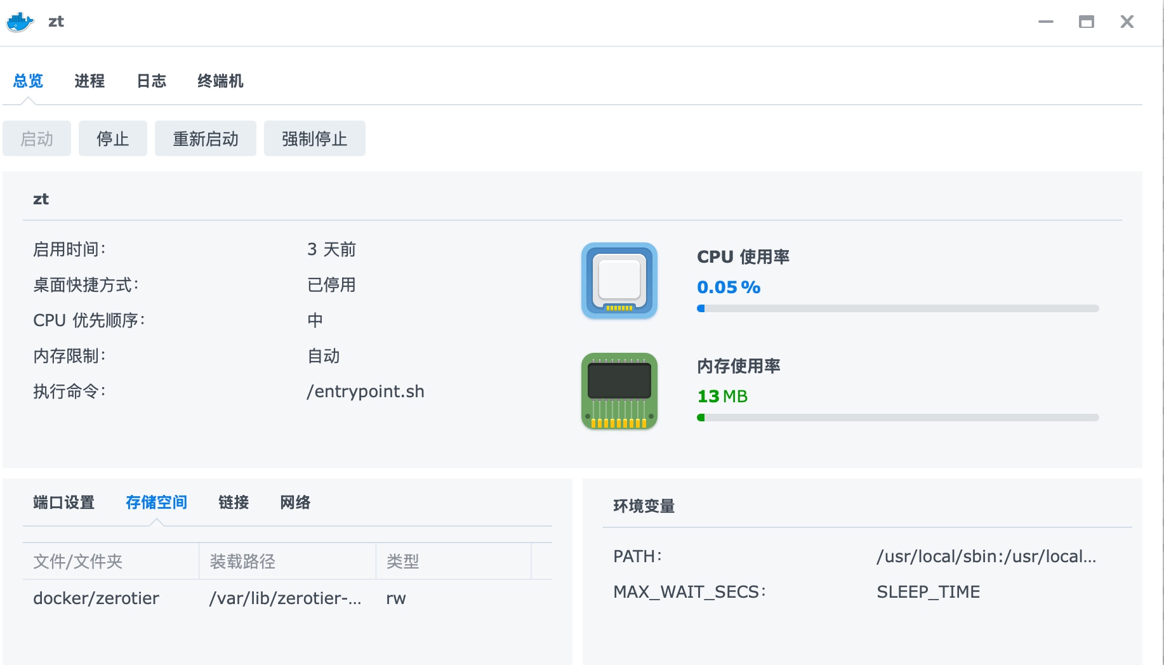Click the 环境变量 section heading
The width and height of the screenshot is (1164, 665).
[x=644, y=506]
